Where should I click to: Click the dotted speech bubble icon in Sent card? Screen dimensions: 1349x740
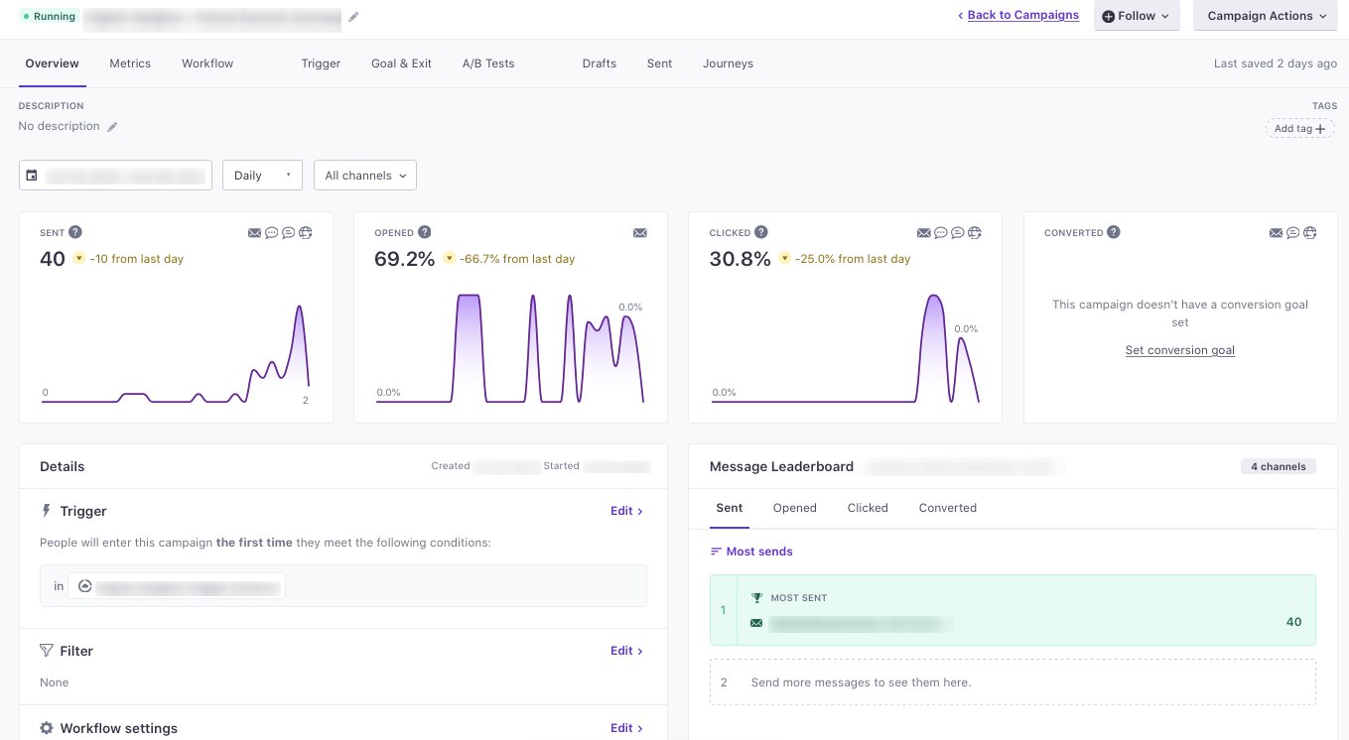pyautogui.click(x=271, y=233)
